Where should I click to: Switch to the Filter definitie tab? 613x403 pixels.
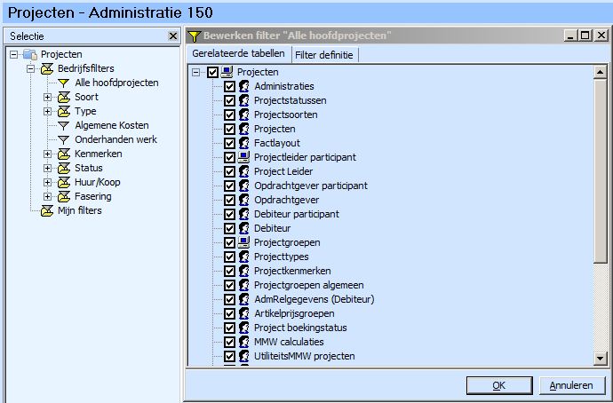coord(324,55)
